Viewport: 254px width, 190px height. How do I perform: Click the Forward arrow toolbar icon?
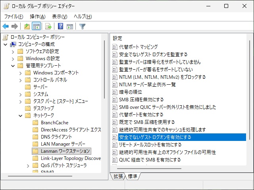(15, 27)
